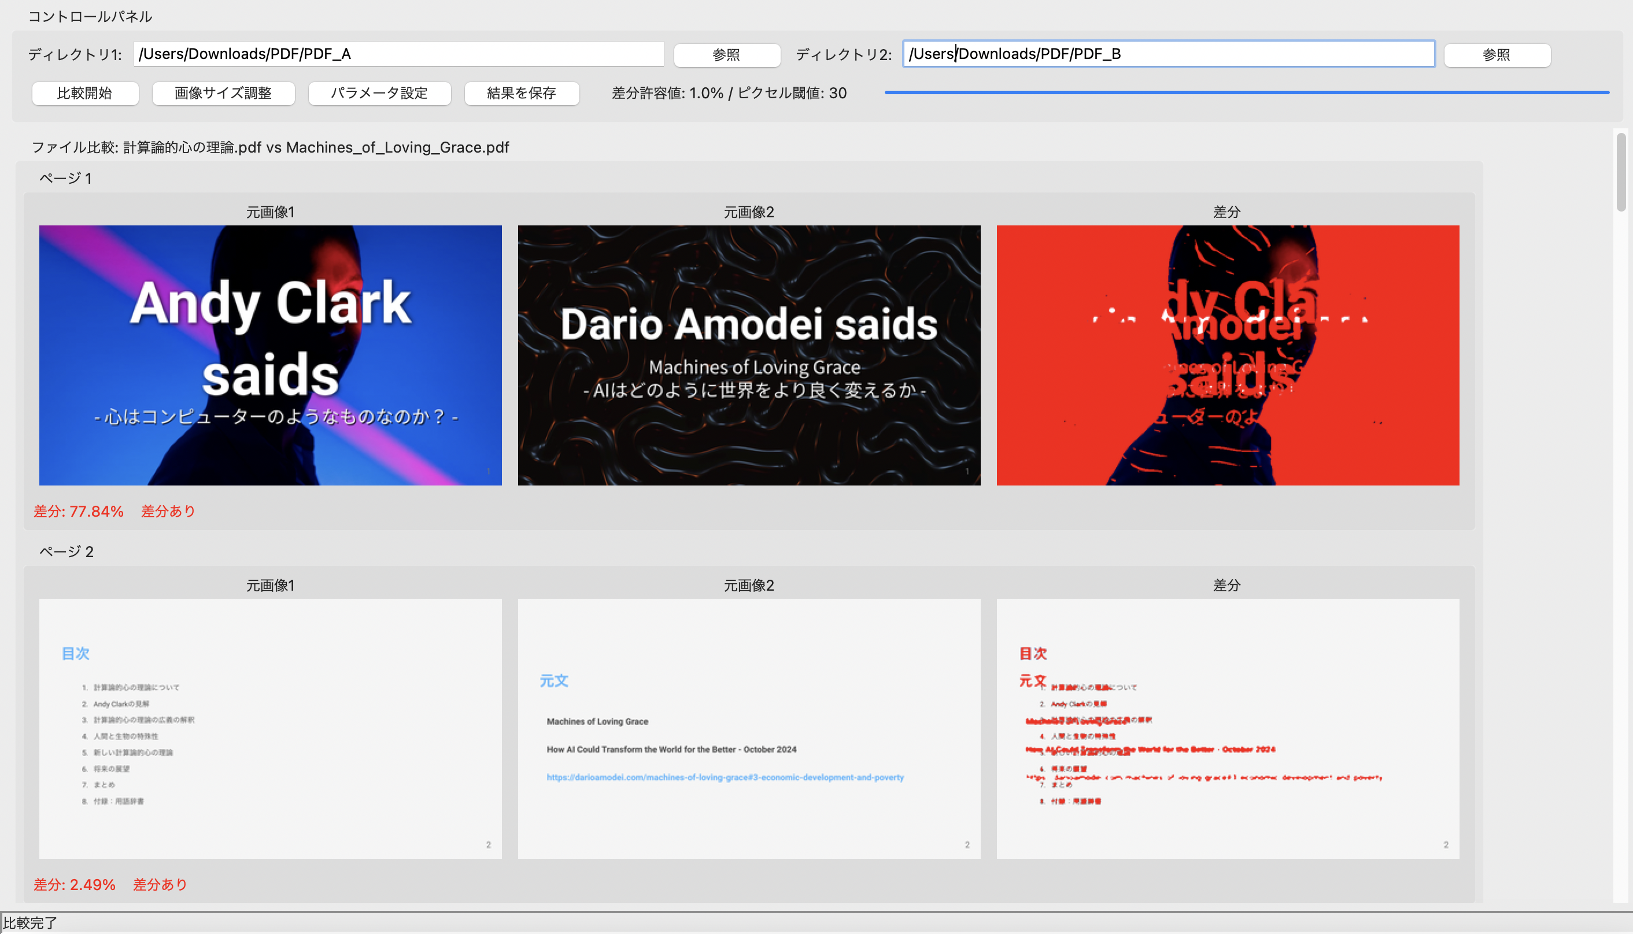
Task: Focus the ディレクトリ1 path field
Action: point(398,54)
